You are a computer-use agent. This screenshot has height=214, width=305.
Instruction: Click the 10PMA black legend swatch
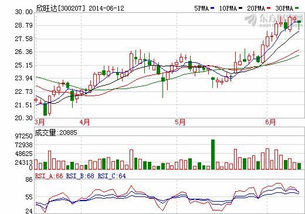(240, 8)
